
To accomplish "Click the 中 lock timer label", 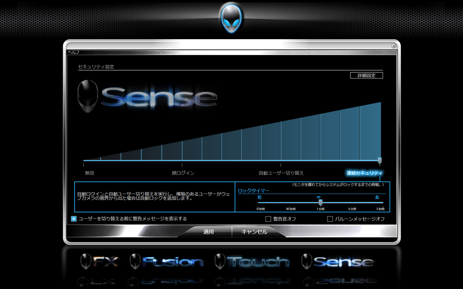I will click(319, 197).
